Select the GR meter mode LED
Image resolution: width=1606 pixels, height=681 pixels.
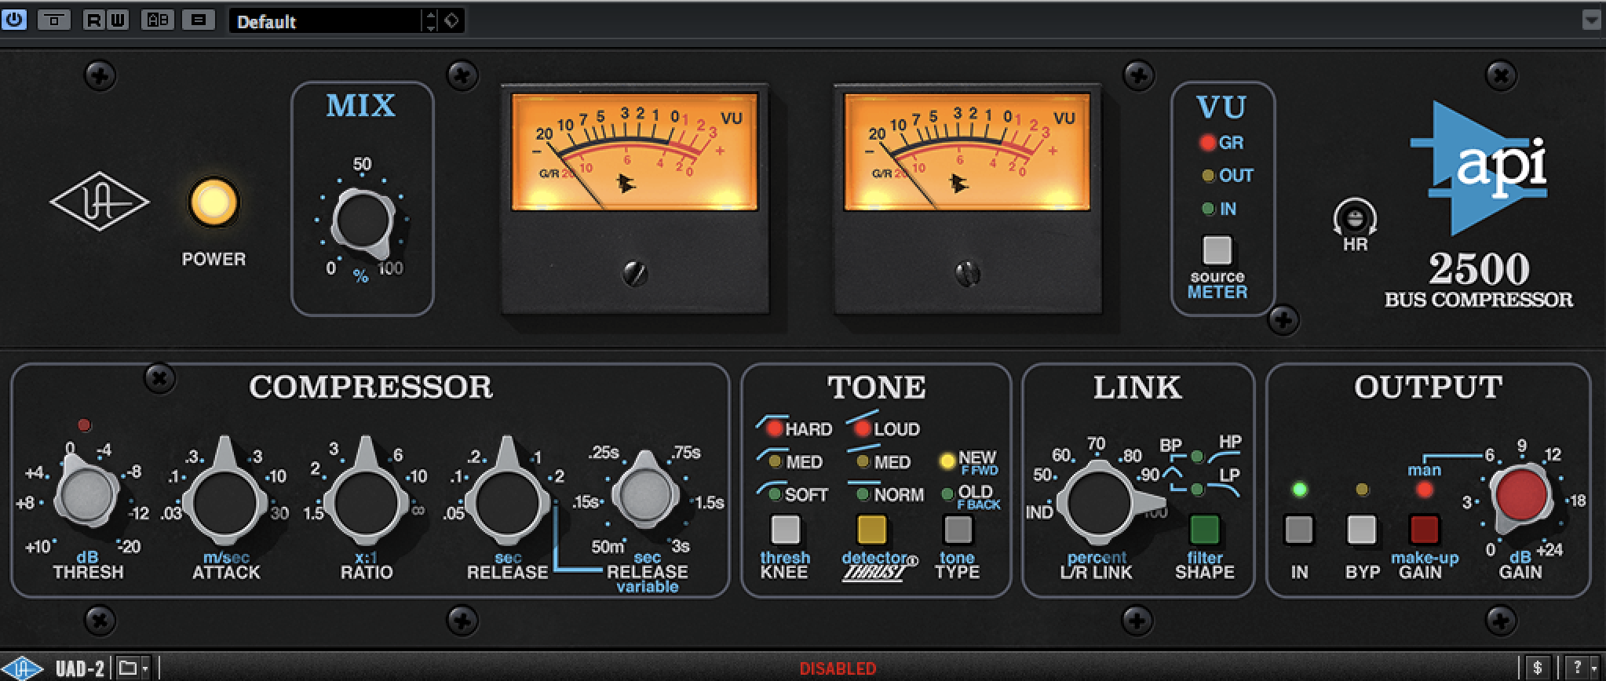tap(1207, 143)
